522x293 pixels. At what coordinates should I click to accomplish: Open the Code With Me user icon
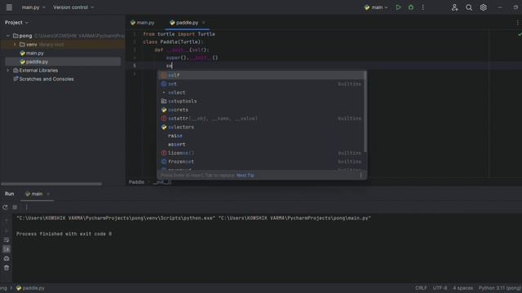[455, 7]
